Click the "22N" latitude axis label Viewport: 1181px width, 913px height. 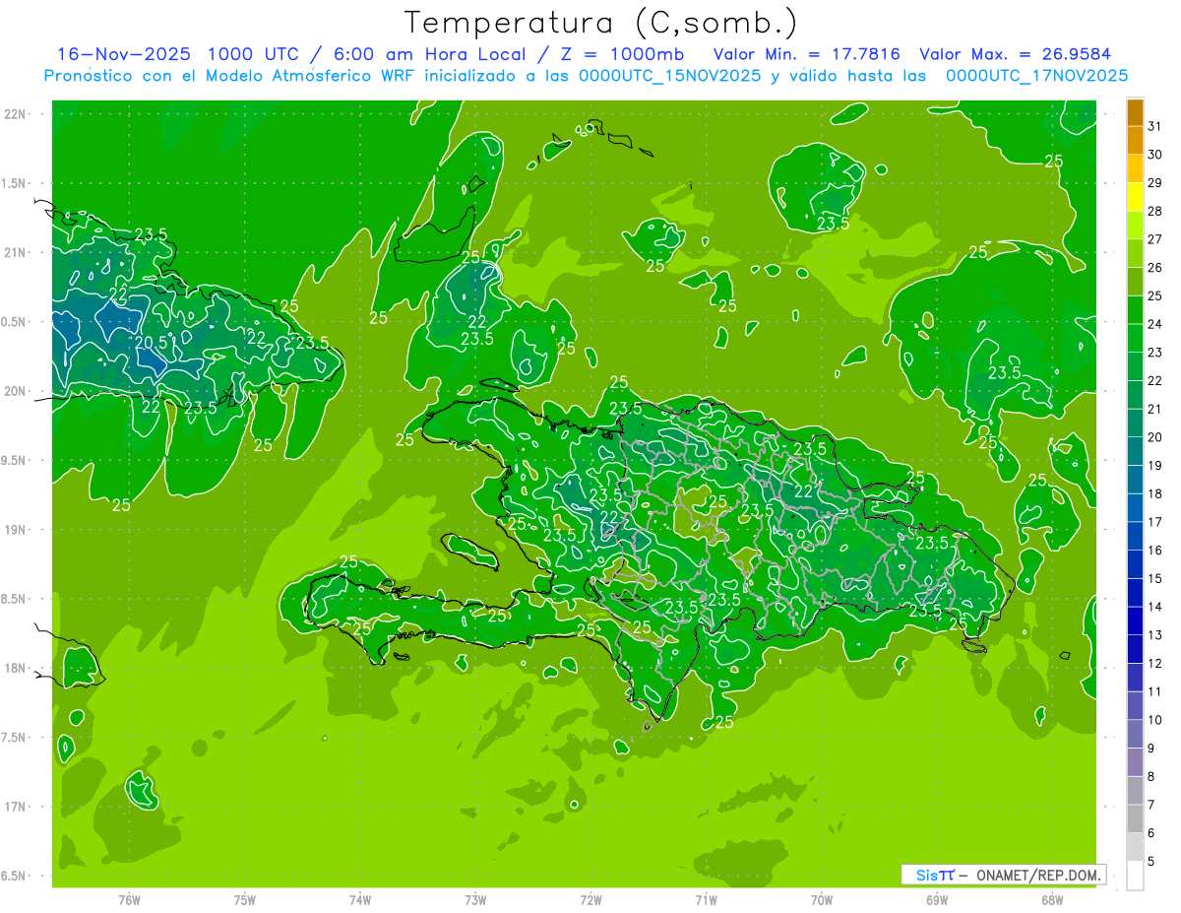(16, 114)
